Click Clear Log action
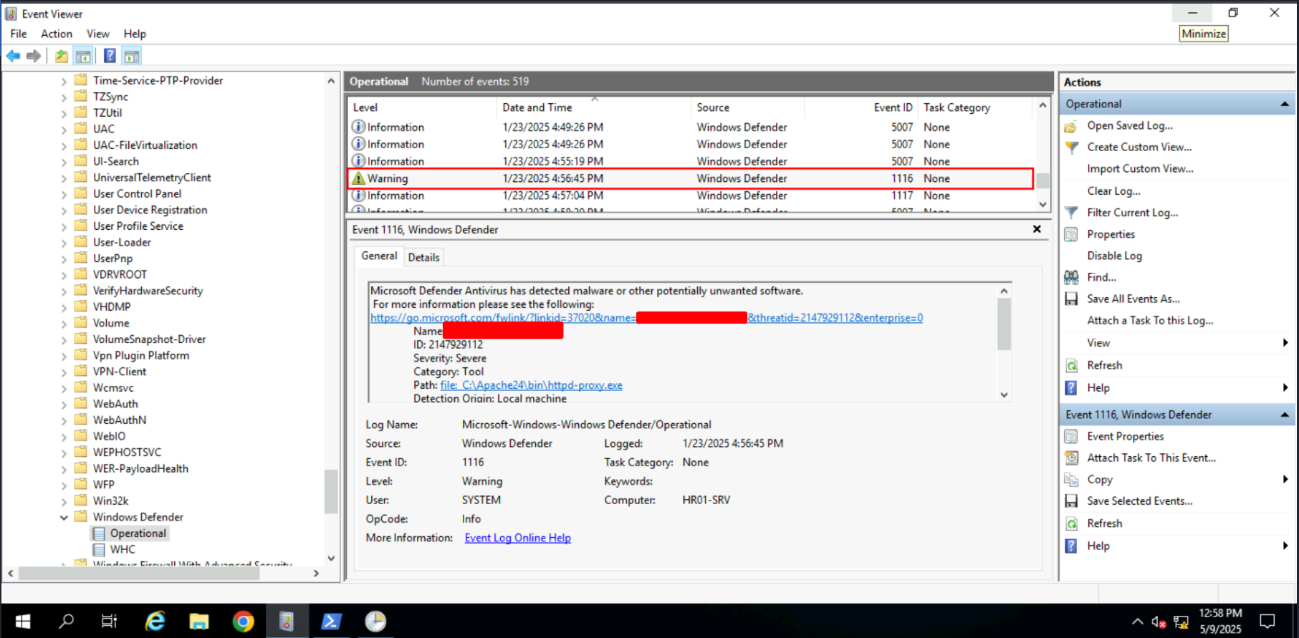Screen dimensions: 1299x638 (x=1113, y=191)
